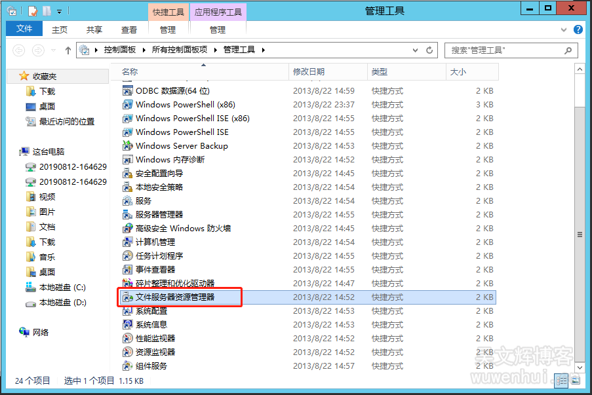
Task: Switch to the 查看 ribbon tab
Action: coord(129,29)
